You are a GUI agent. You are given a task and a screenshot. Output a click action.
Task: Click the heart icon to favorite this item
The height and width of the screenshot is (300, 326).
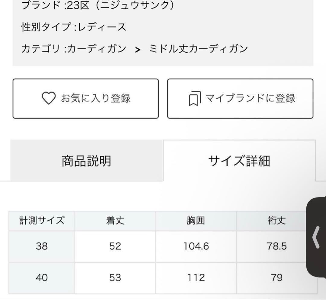coord(48,98)
